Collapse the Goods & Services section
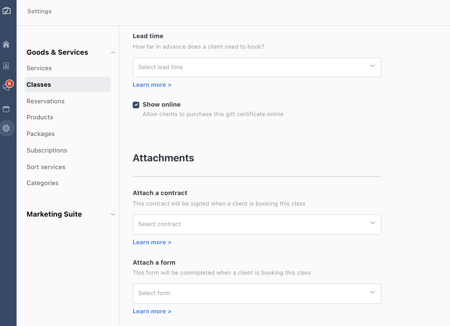The image size is (450, 326). (x=113, y=52)
